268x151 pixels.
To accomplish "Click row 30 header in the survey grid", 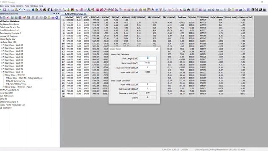I will point(63,96).
